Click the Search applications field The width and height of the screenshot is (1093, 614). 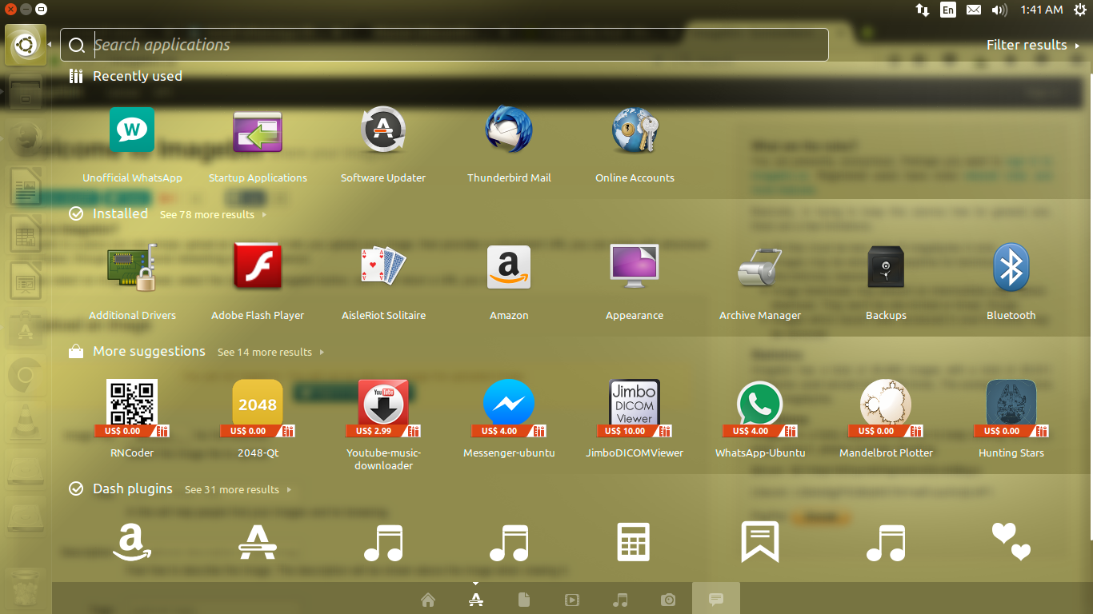[x=444, y=45]
